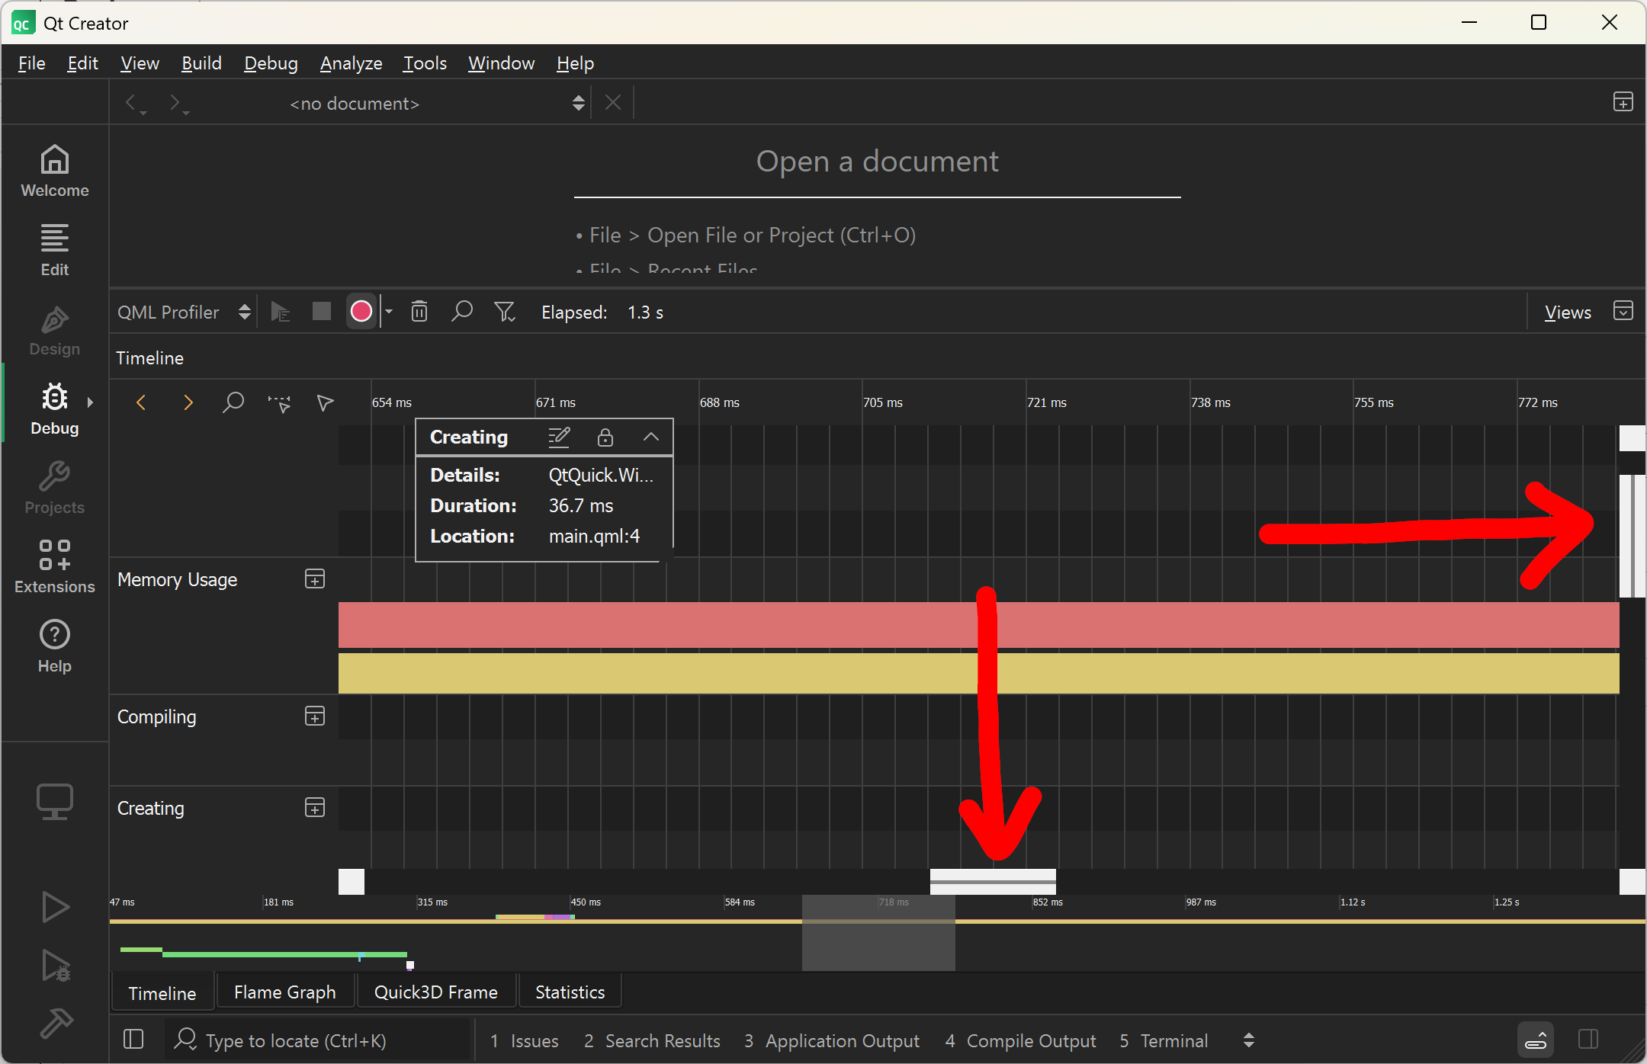
Task: Toggle left sidebar visibility
Action: point(133,1039)
